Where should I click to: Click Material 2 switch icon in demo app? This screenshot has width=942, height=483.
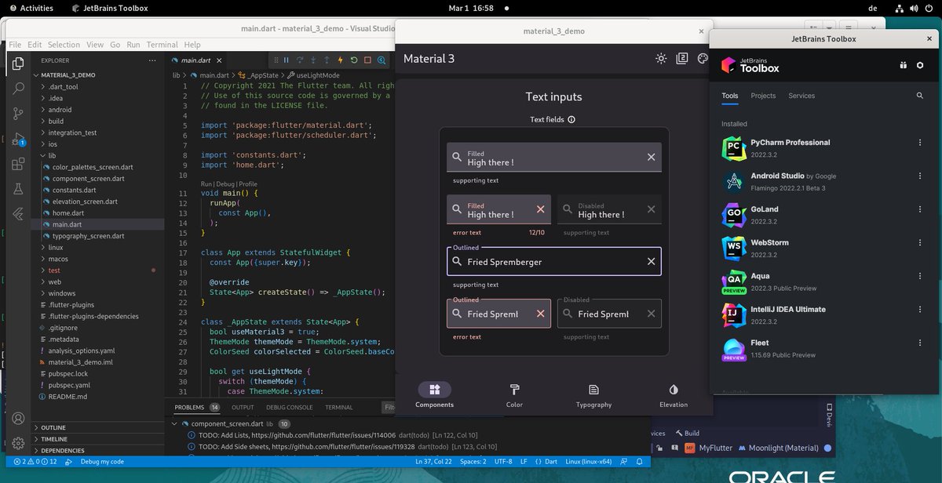[682, 59]
